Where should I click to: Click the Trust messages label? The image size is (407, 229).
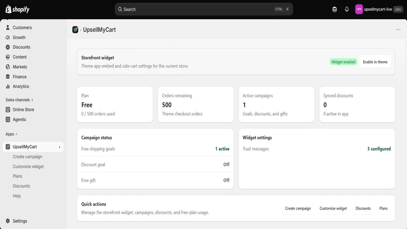click(256, 149)
